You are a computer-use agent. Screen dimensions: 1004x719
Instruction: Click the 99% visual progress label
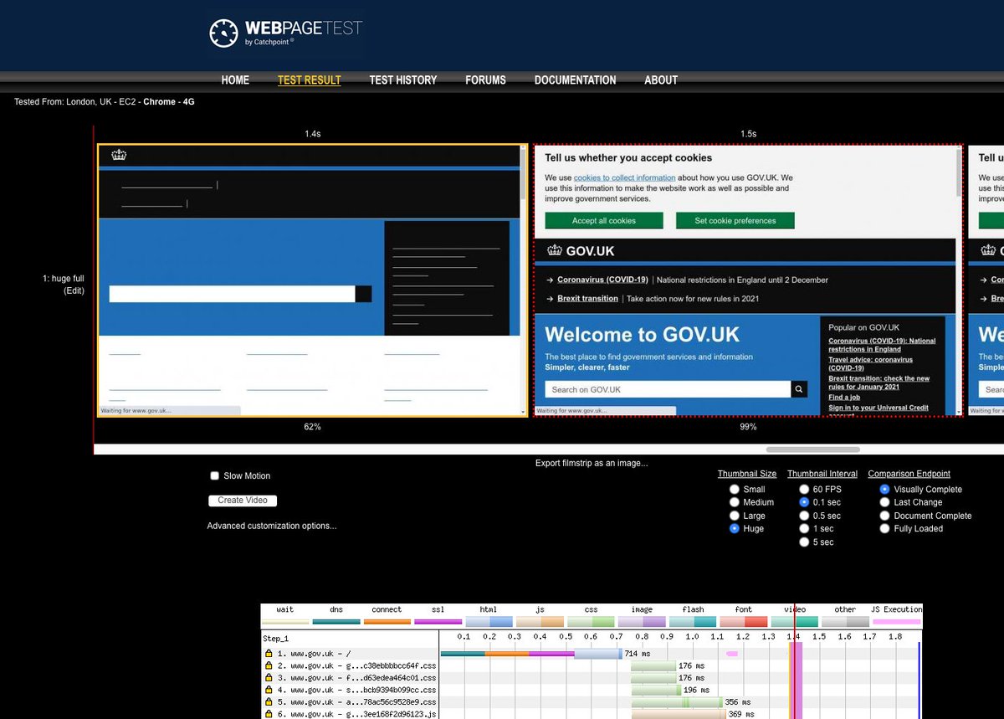pyautogui.click(x=748, y=427)
